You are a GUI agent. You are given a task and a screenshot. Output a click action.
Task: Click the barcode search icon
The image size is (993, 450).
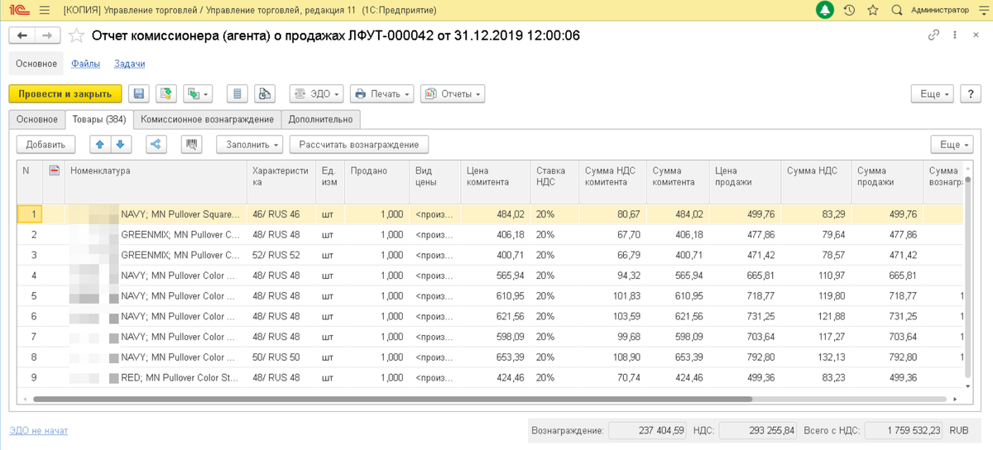[192, 144]
